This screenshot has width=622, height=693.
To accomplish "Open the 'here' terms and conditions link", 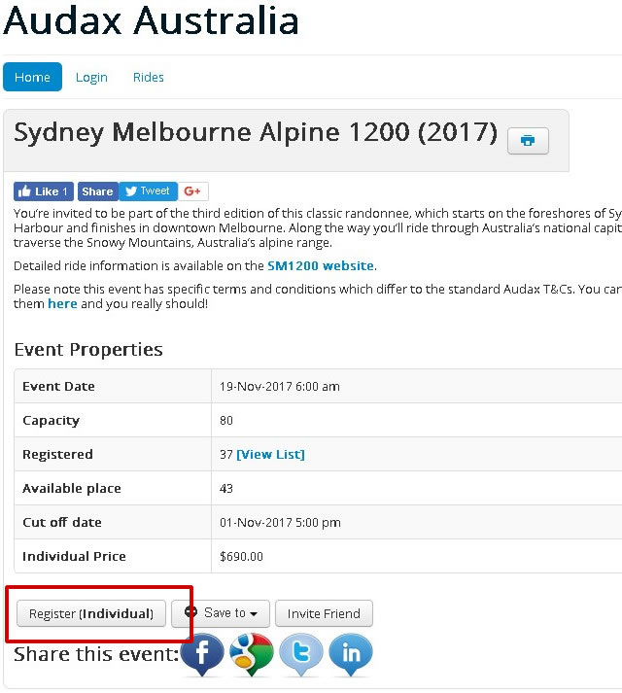I will tap(62, 303).
